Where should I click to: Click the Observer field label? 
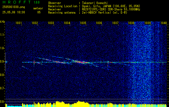(55, 3)
